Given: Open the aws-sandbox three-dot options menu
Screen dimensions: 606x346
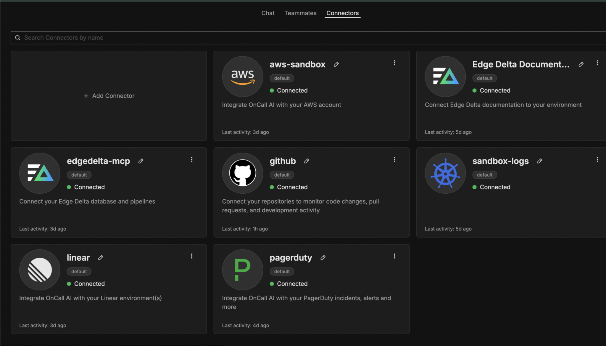Looking at the screenshot, I should pyautogui.click(x=394, y=63).
